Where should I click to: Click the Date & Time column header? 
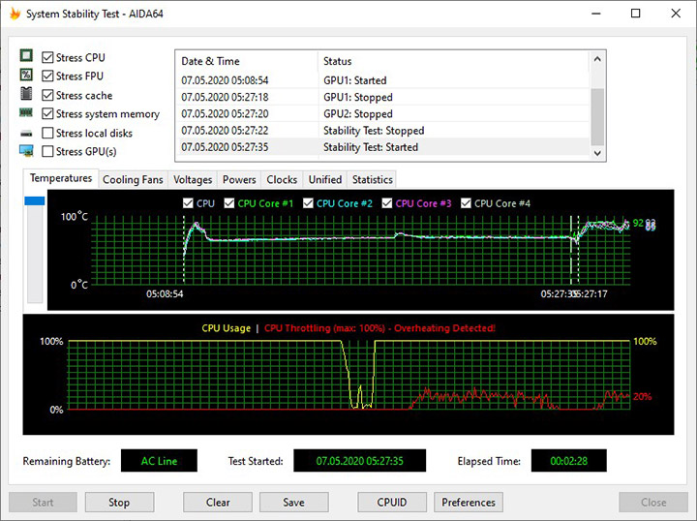tap(247, 61)
